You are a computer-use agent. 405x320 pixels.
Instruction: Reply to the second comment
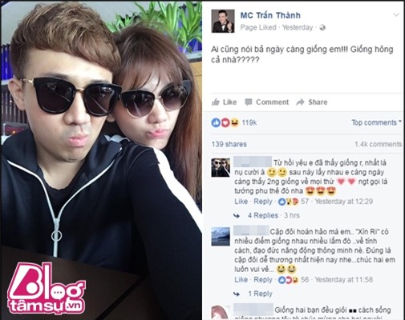coord(263,280)
